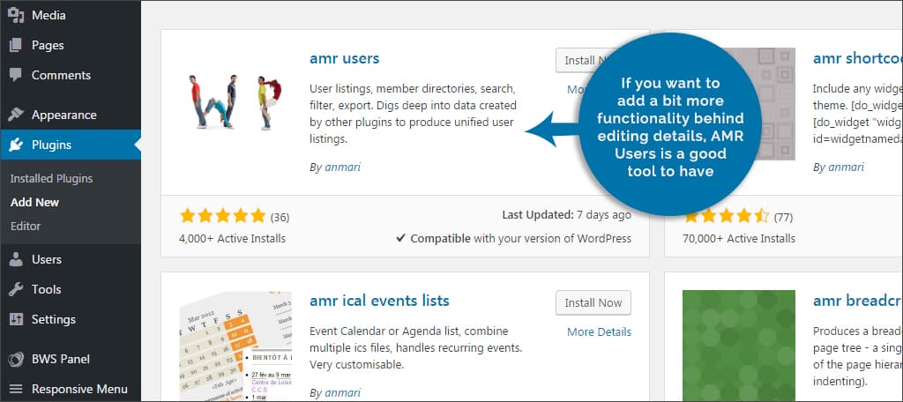
Task: Select the Add New submenu item
Action: [34, 202]
